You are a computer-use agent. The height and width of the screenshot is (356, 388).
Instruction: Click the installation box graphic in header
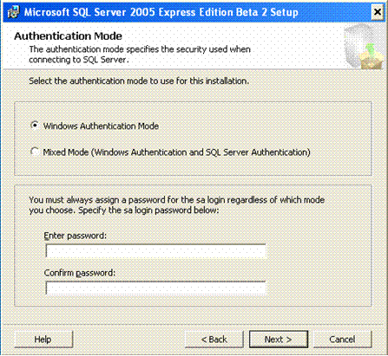[x=365, y=47]
